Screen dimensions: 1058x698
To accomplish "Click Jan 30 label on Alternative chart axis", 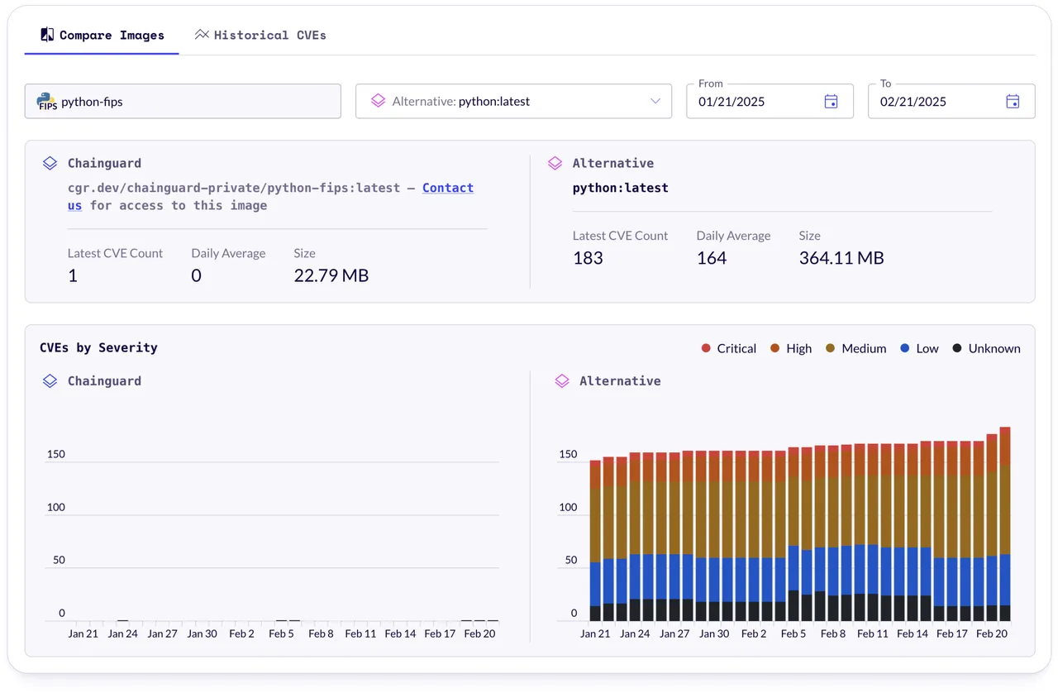I will coord(714,633).
